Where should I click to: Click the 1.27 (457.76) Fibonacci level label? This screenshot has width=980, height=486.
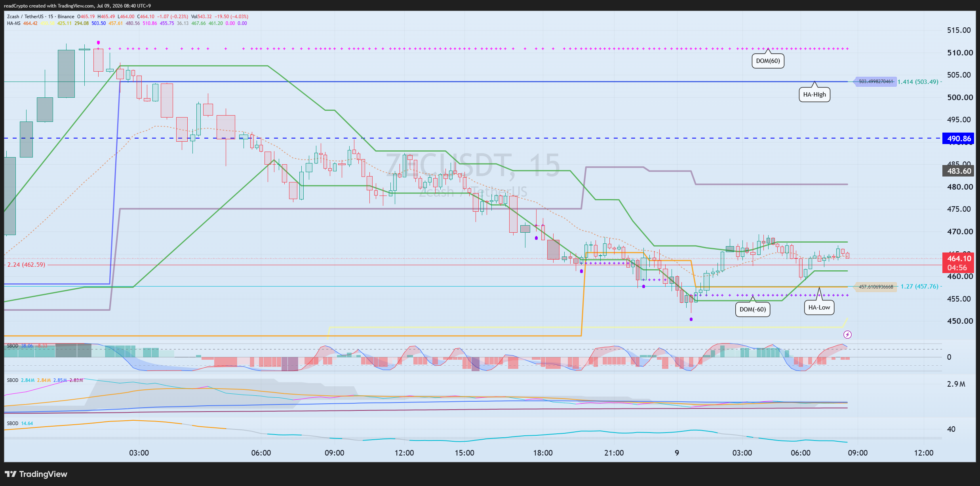click(919, 286)
